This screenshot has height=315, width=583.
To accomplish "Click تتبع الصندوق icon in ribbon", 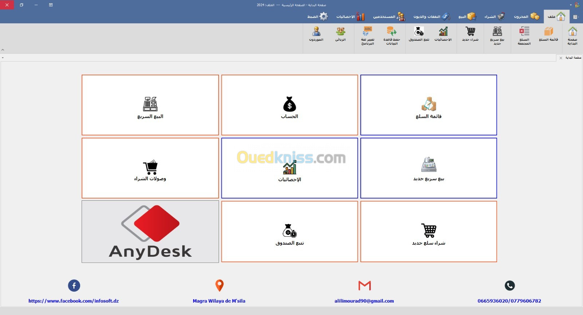I will coord(419,34).
